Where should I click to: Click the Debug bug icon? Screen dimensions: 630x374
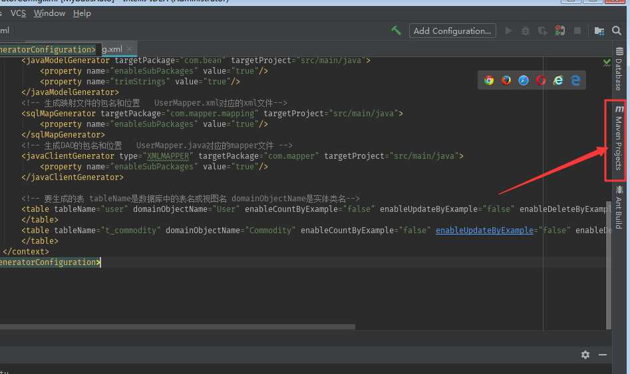pyautogui.click(x=525, y=31)
